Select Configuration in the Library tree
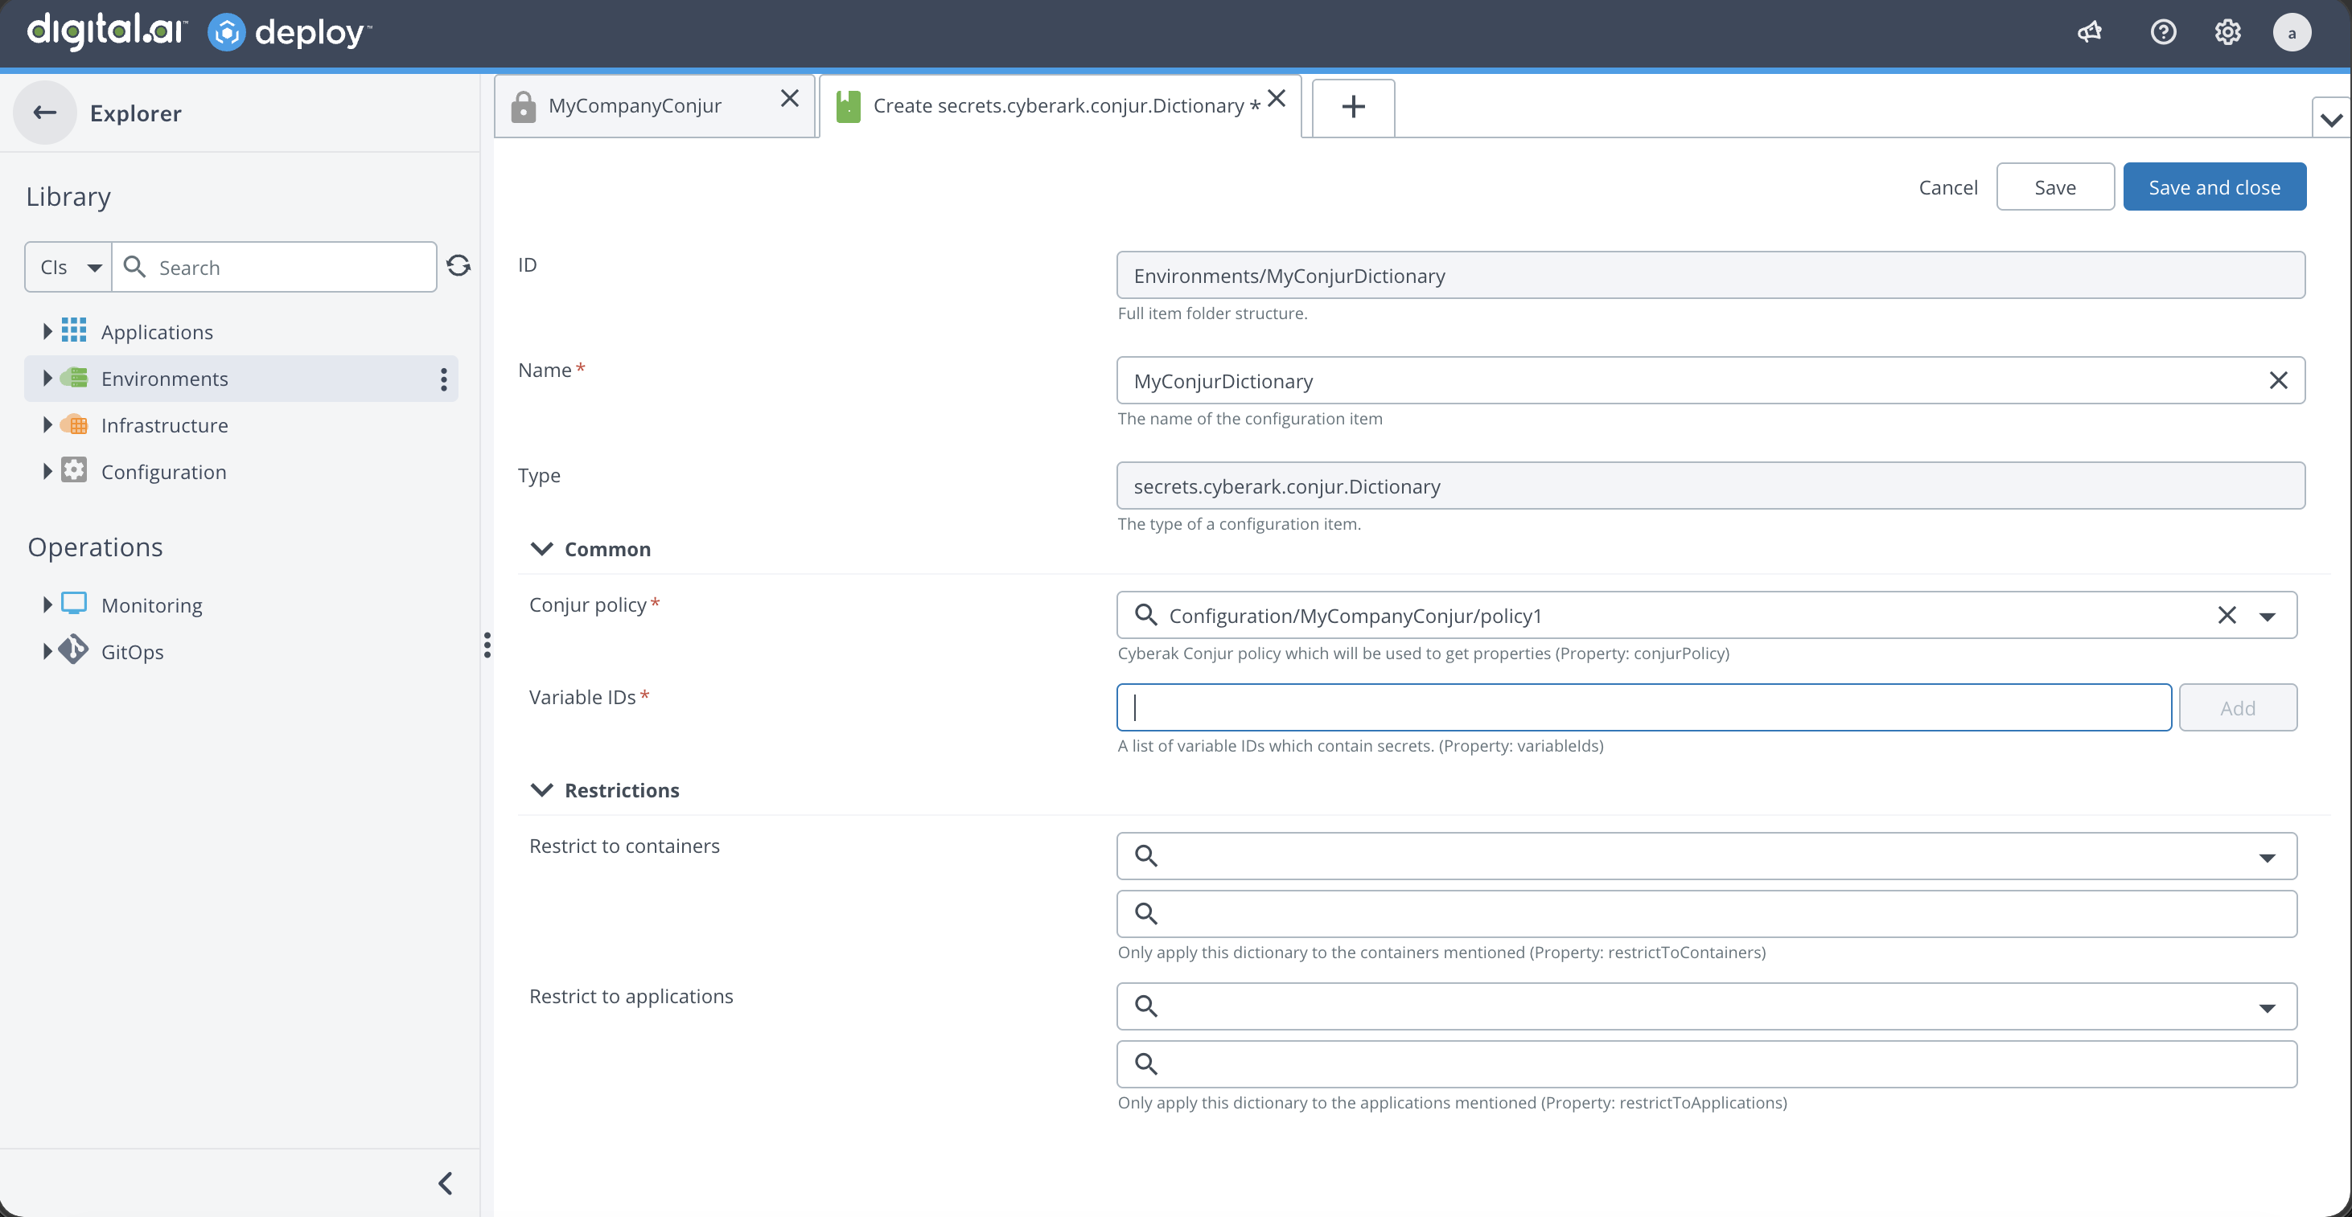This screenshot has height=1217, width=2352. pos(163,471)
